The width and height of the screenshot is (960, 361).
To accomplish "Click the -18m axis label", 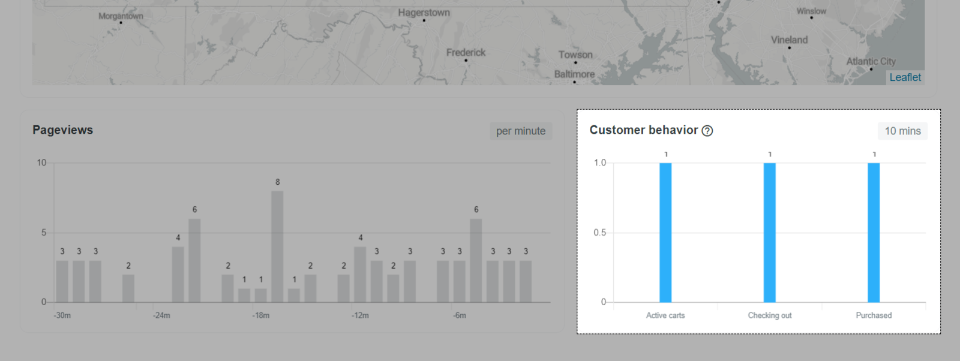I will (260, 315).
